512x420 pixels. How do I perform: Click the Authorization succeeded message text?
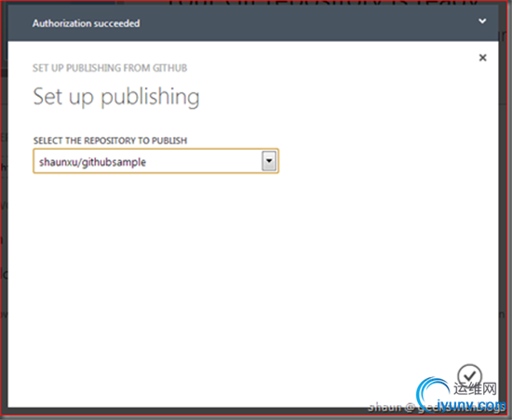click(87, 23)
